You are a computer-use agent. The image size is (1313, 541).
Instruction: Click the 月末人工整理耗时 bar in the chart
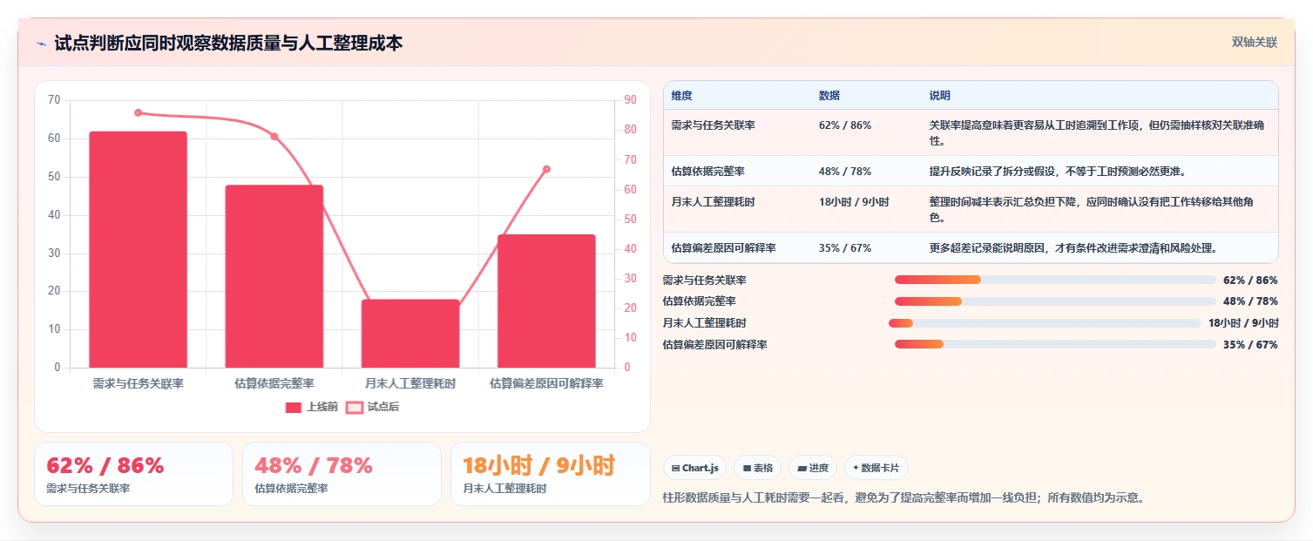click(x=410, y=334)
